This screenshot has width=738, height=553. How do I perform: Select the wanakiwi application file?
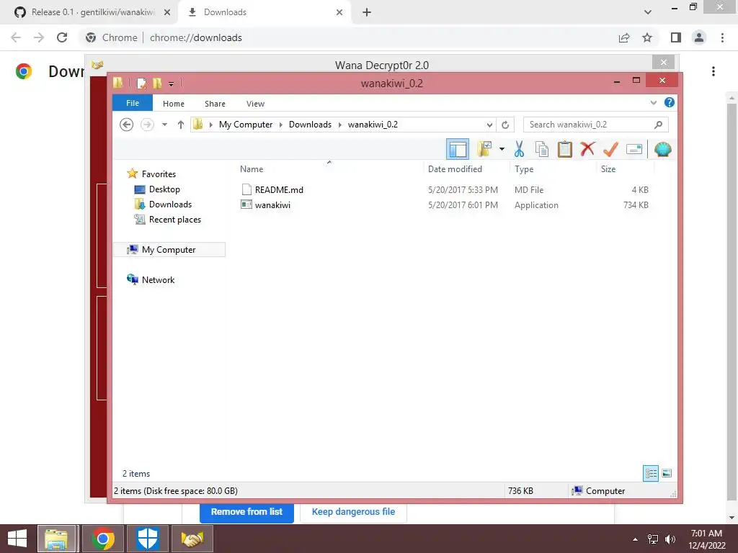pyautogui.click(x=272, y=205)
